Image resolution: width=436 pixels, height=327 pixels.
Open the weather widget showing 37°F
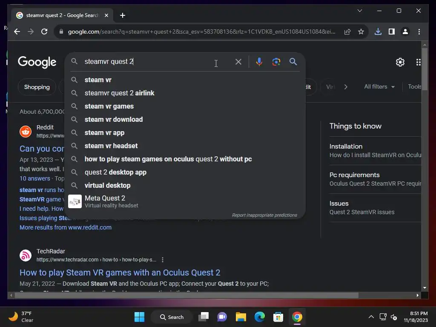click(21, 317)
